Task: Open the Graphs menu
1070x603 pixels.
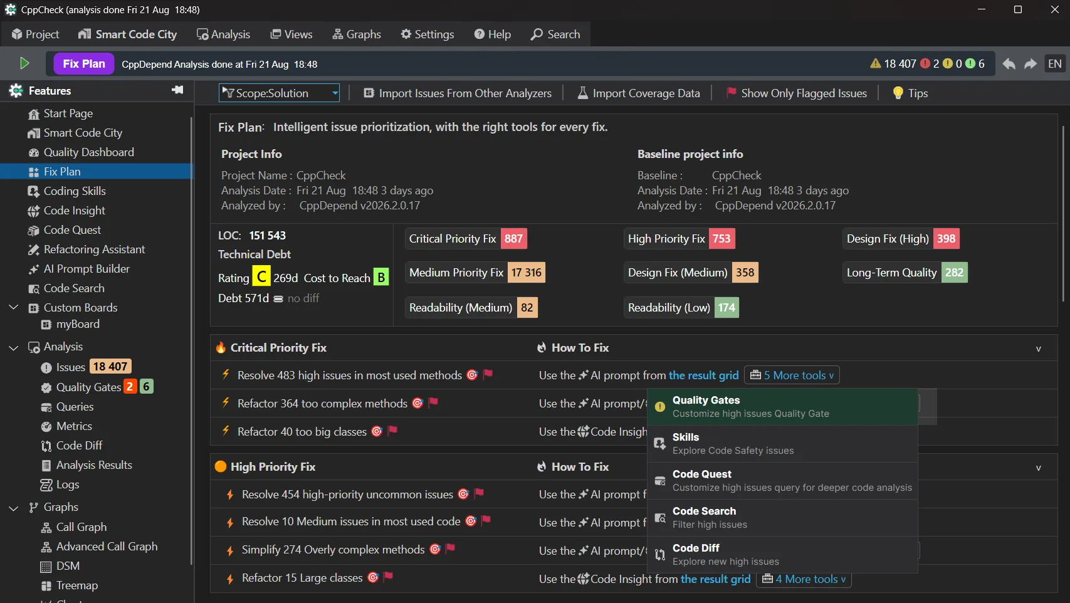Action: pyautogui.click(x=357, y=34)
